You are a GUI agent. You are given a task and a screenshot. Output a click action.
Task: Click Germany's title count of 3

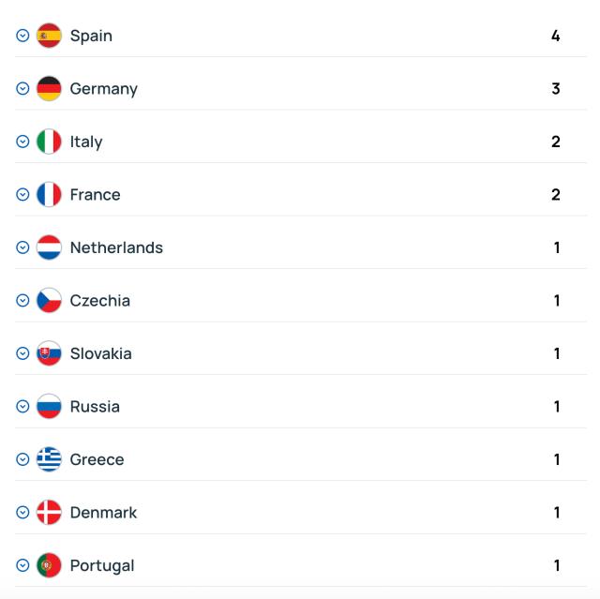tap(556, 89)
